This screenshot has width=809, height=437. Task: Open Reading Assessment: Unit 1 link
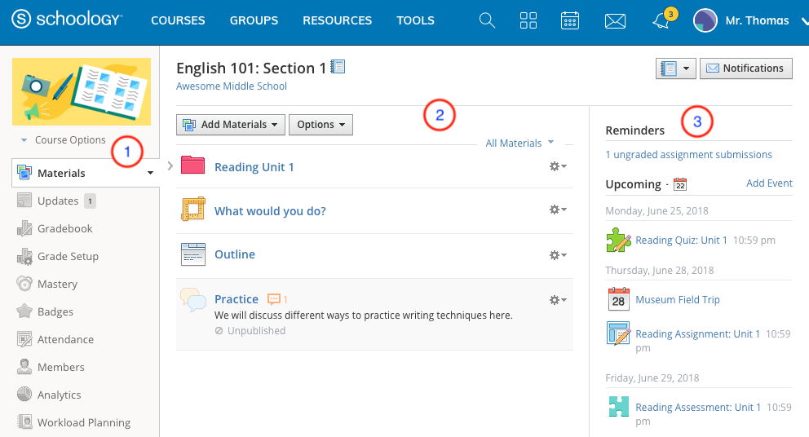(698, 407)
